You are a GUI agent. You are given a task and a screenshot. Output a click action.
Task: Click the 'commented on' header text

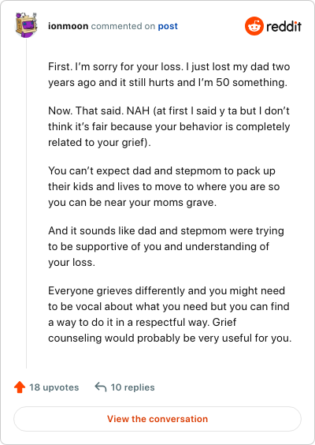(123, 26)
